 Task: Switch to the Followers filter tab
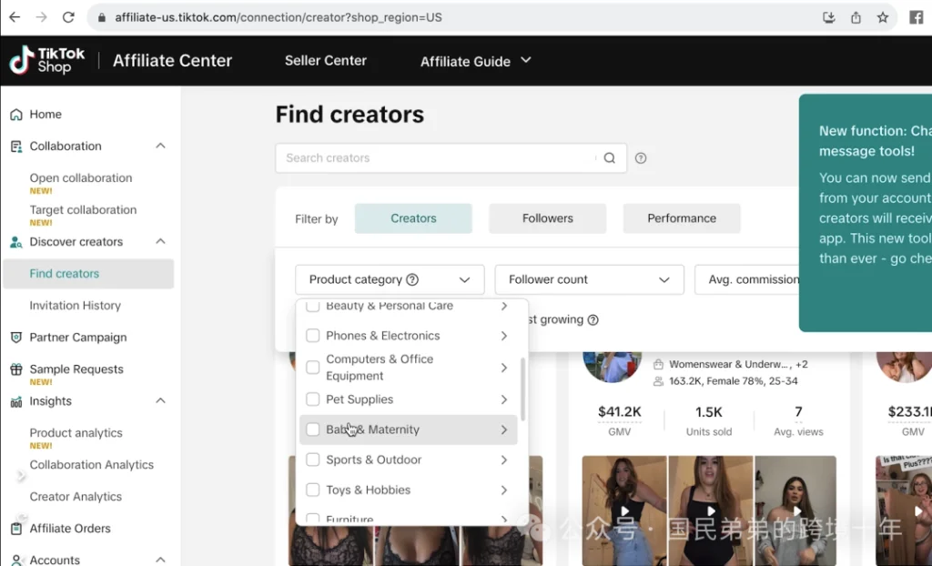(x=547, y=218)
